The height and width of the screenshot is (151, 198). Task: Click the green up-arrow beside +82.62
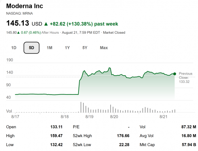pyautogui.click(x=46, y=24)
